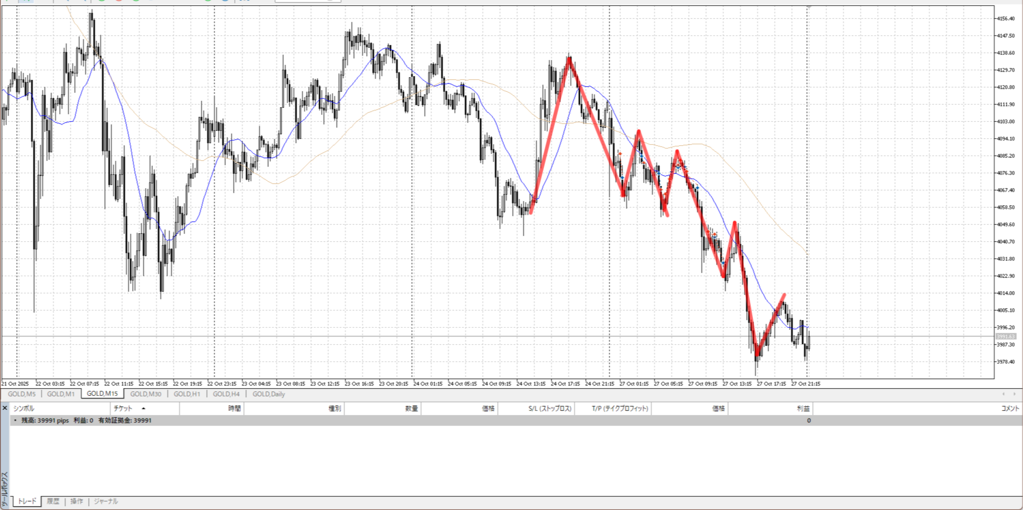Open the 履歴 tab in the terminal
Screen dimensions: 1023x510
pyautogui.click(x=53, y=501)
